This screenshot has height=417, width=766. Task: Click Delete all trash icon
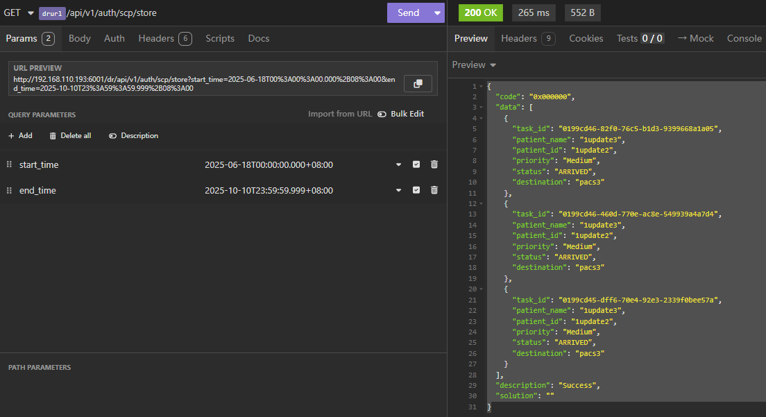click(x=53, y=136)
